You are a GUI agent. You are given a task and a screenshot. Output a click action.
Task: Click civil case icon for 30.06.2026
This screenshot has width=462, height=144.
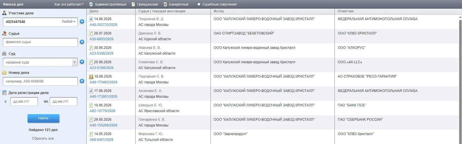[x=91, y=48]
